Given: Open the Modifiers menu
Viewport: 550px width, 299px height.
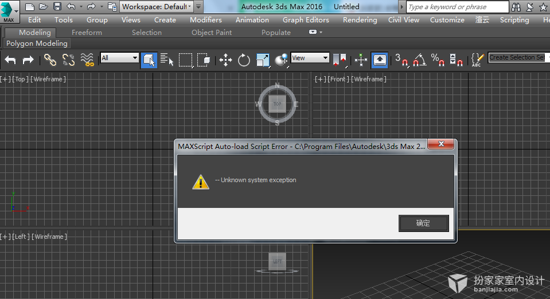Looking at the screenshot, I should tap(206, 20).
